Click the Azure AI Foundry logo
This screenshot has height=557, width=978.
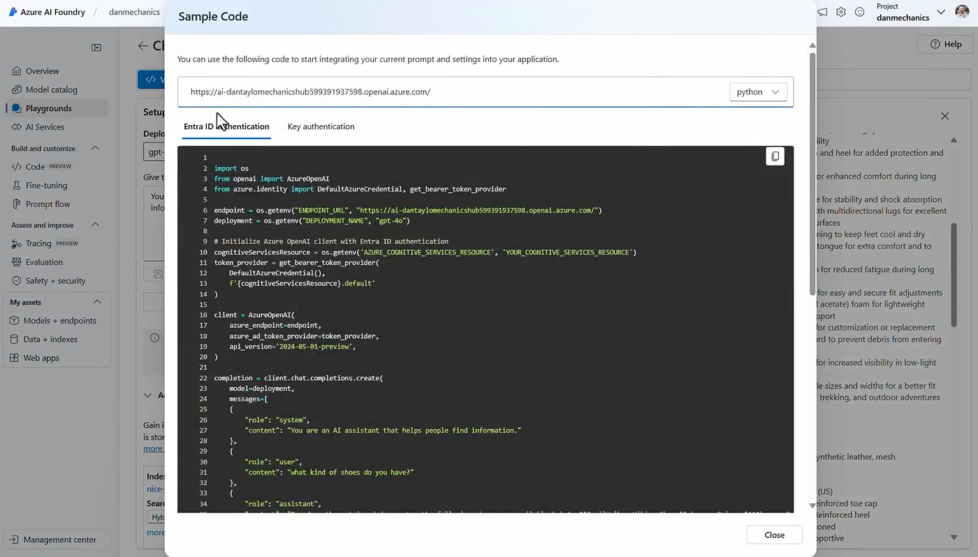pyautogui.click(x=13, y=12)
